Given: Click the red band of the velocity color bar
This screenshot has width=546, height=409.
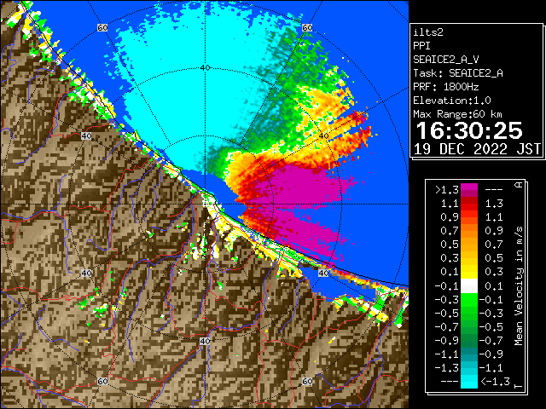Looking at the screenshot, I should click(x=469, y=204).
